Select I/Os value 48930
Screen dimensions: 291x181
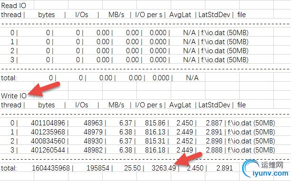(x=93, y=141)
